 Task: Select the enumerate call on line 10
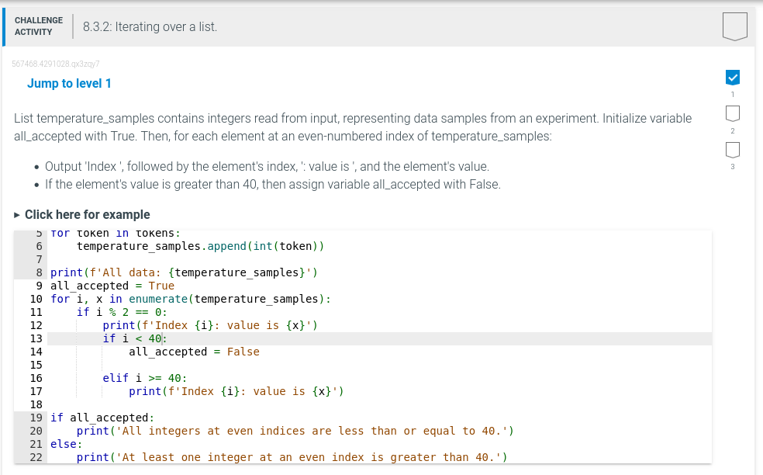[164, 299]
